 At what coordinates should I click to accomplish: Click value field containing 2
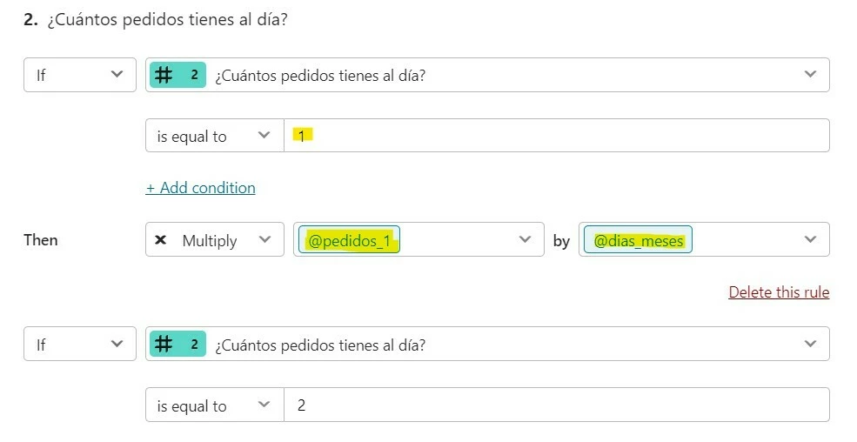(557, 405)
